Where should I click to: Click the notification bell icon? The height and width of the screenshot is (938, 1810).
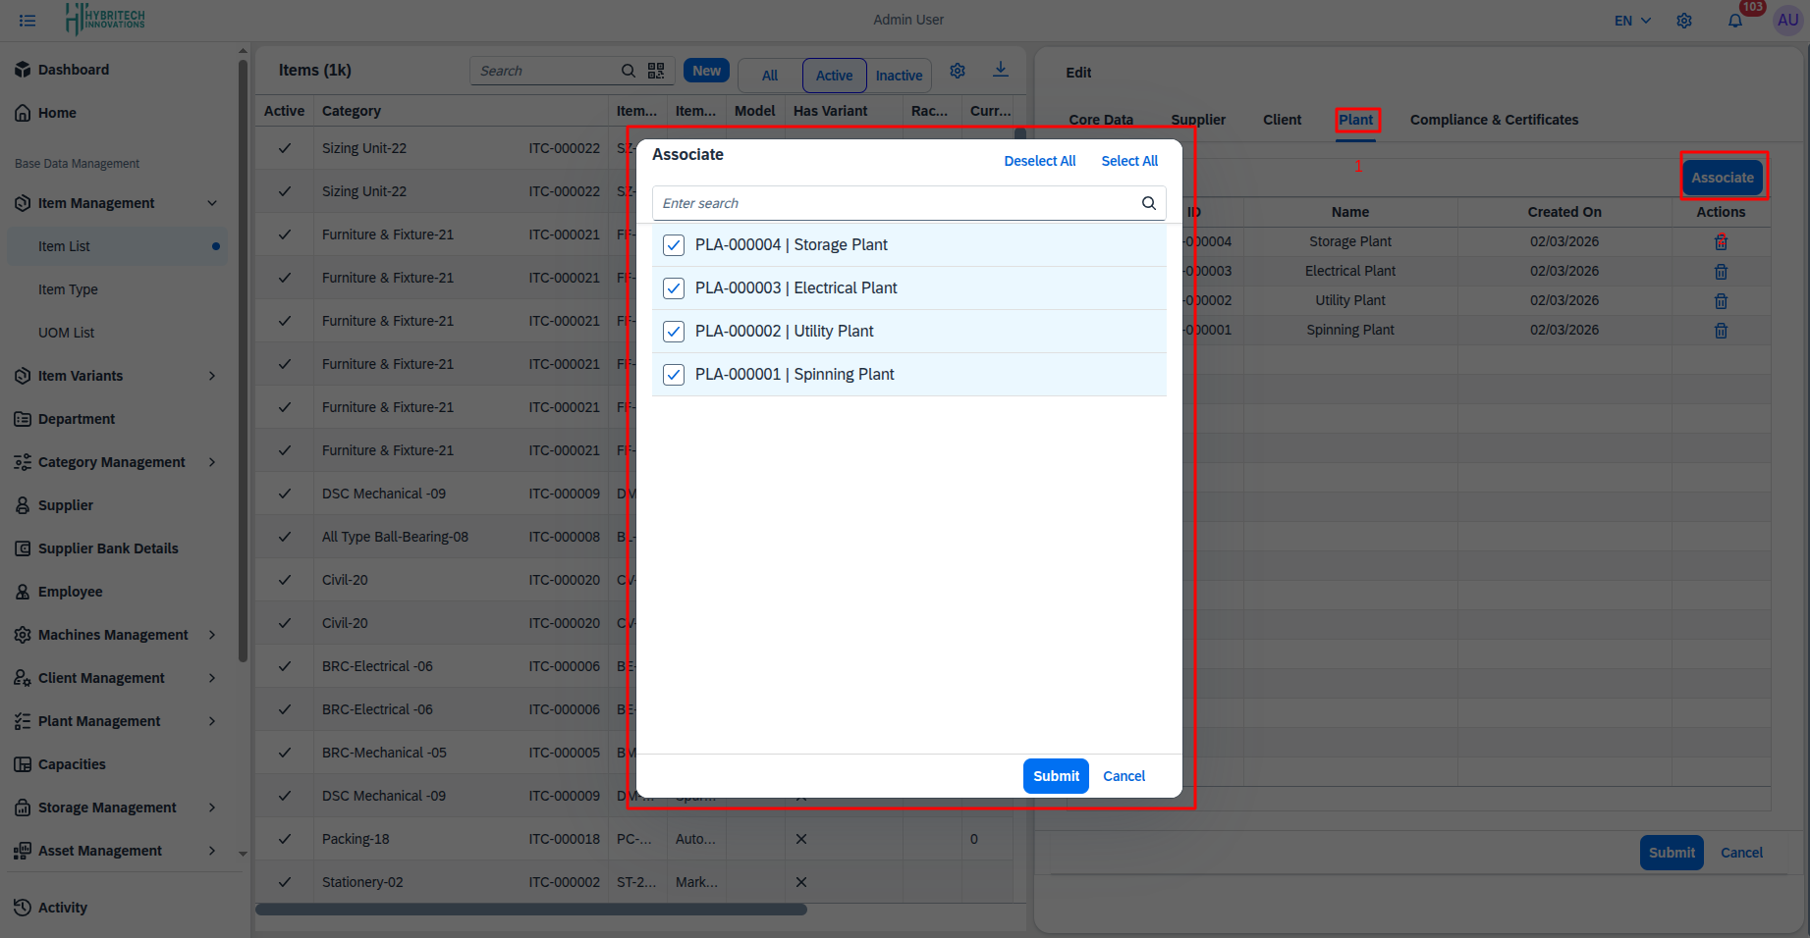(x=1734, y=21)
